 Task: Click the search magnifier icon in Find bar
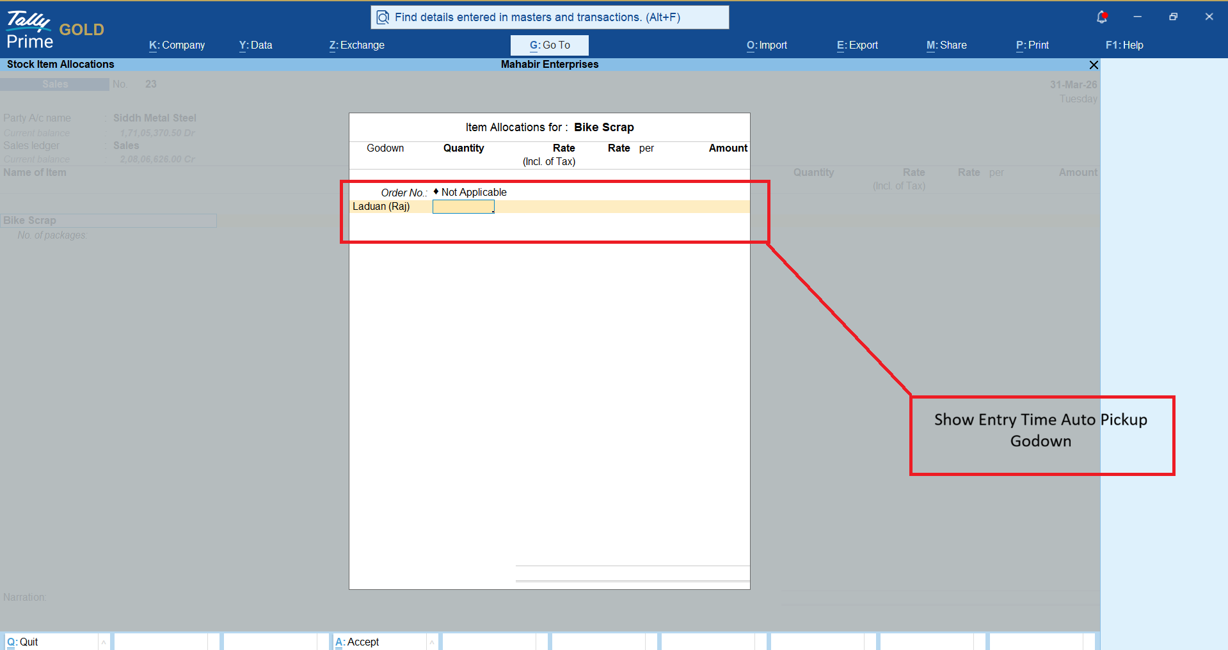point(383,17)
